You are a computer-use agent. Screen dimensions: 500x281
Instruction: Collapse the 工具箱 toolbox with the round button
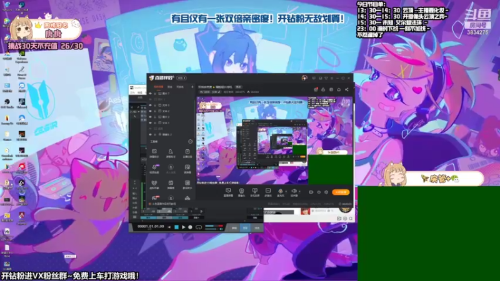(x=191, y=142)
